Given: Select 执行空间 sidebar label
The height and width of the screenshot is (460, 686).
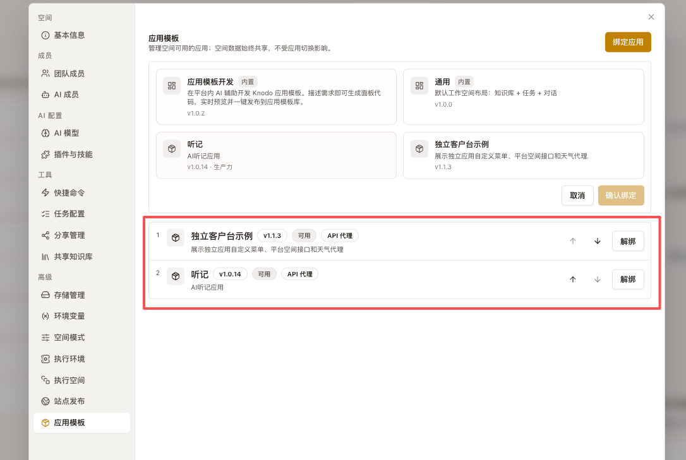Looking at the screenshot, I should [69, 380].
